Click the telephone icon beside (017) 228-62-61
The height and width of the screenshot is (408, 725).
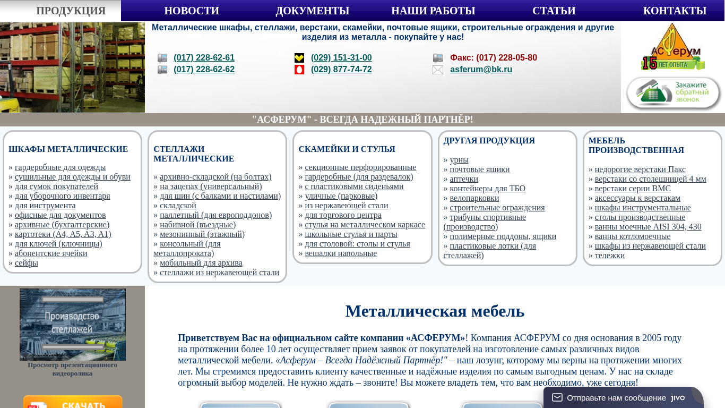click(162, 58)
